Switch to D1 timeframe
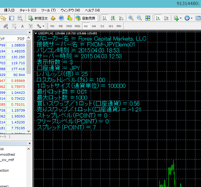 102,26
